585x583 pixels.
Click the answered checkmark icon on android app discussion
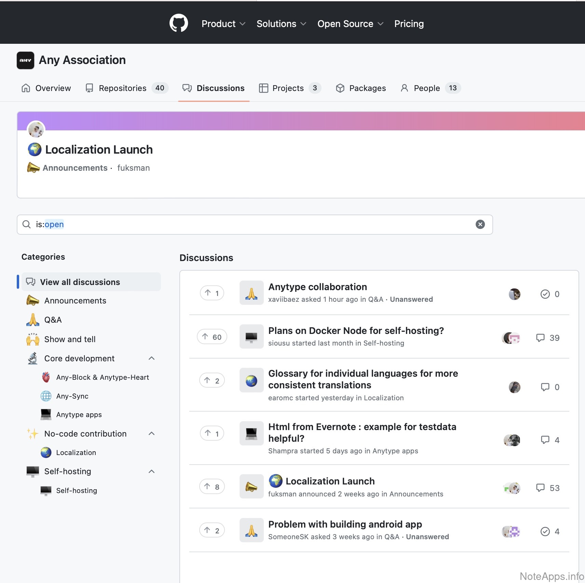tap(545, 531)
